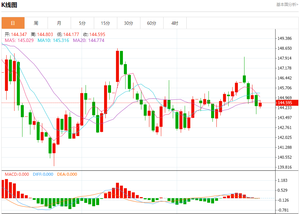Switch to the 4时 four-hour tab
This screenshot has width=300, height=214.
click(175, 23)
